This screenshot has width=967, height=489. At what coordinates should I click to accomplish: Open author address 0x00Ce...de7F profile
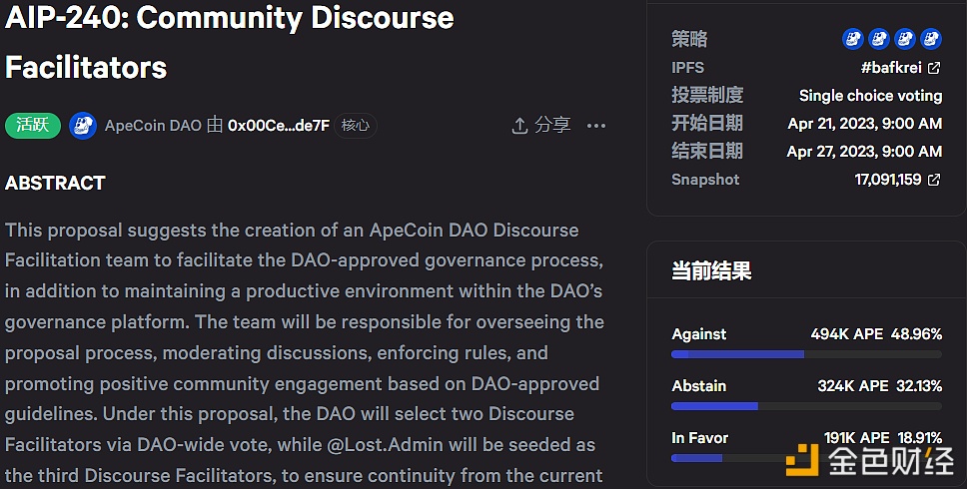click(x=279, y=126)
